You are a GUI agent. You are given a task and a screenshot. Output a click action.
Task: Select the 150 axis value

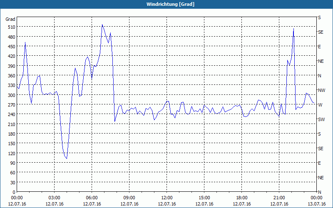coord(12,144)
